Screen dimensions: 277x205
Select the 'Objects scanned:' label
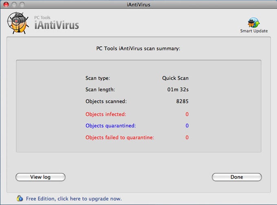pyautogui.click(x=106, y=101)
